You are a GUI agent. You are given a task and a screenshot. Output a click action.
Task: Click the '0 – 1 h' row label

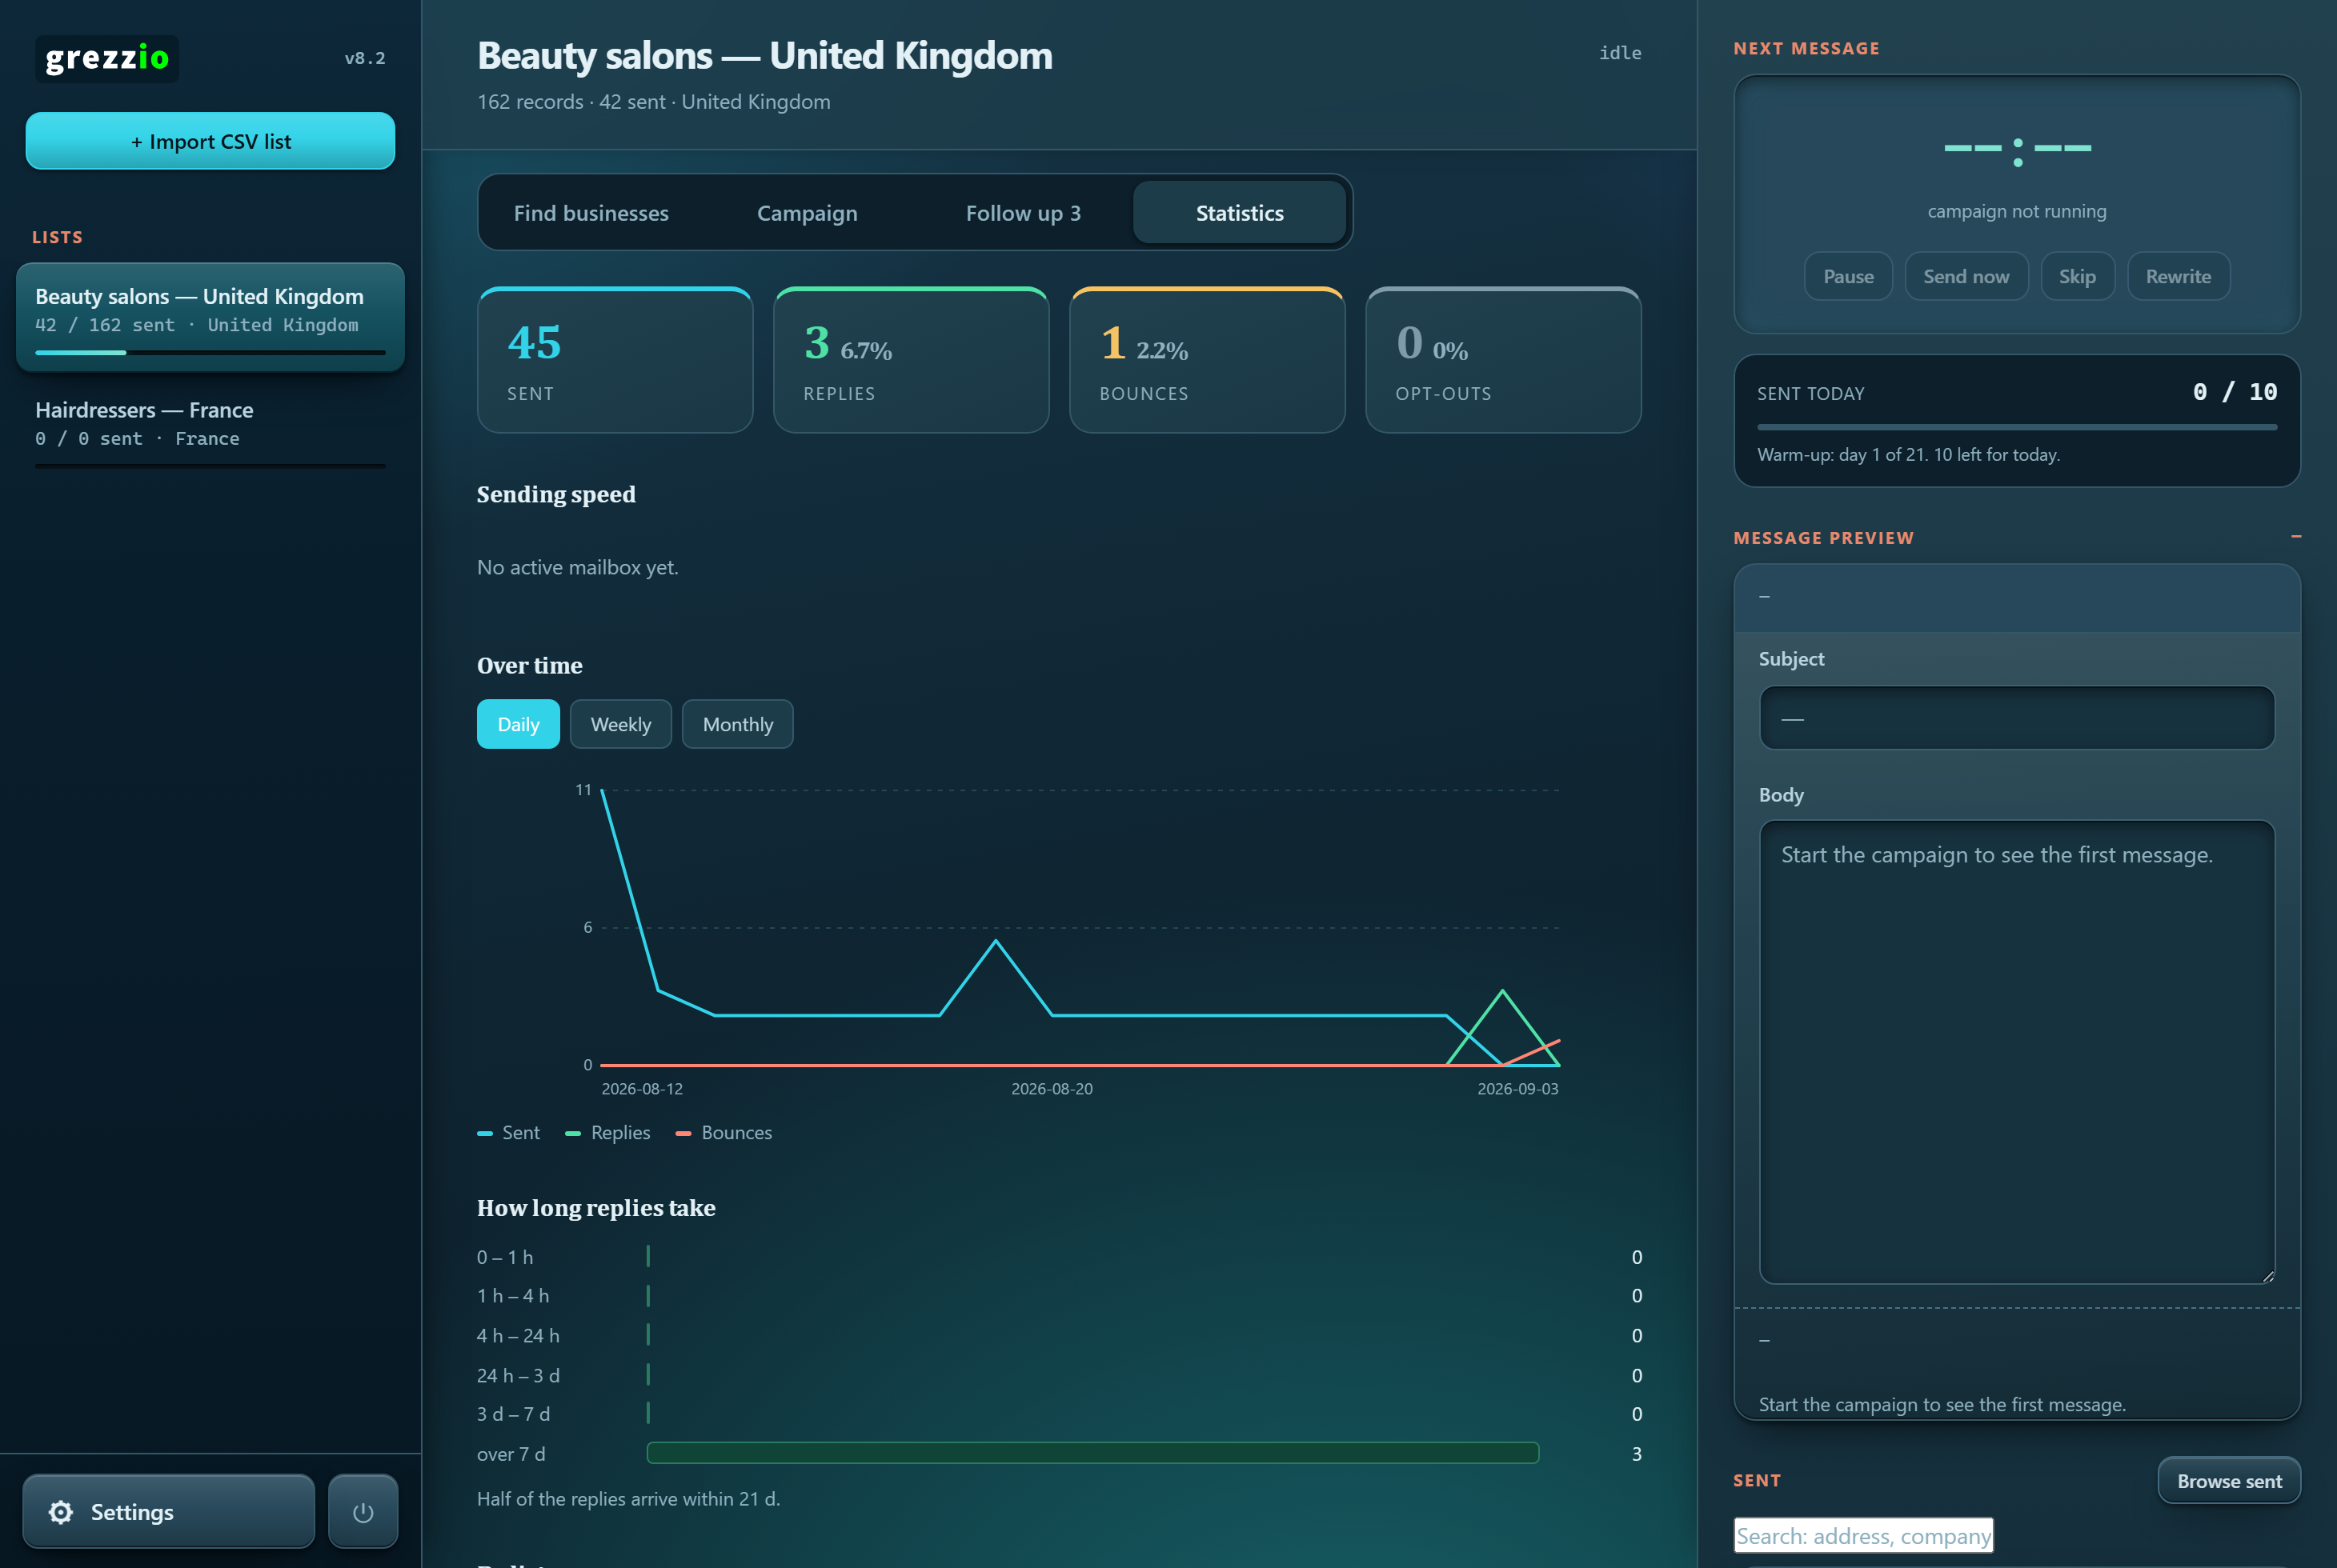[505, 1257]
